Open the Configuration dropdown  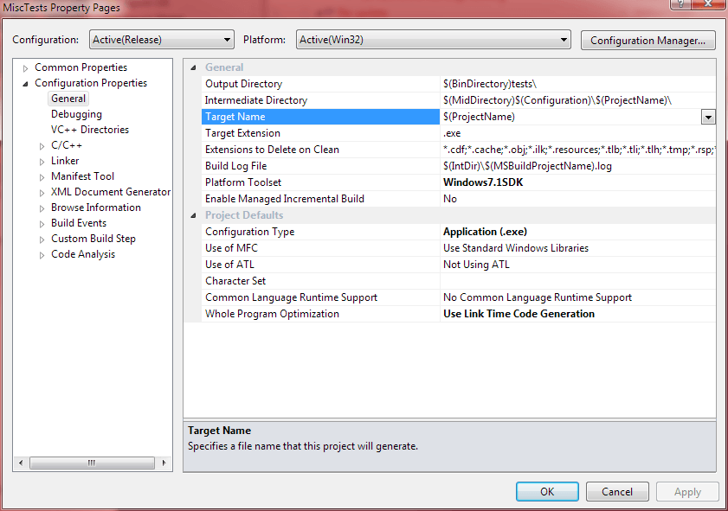pyautogui.click(x=228, y=40)
